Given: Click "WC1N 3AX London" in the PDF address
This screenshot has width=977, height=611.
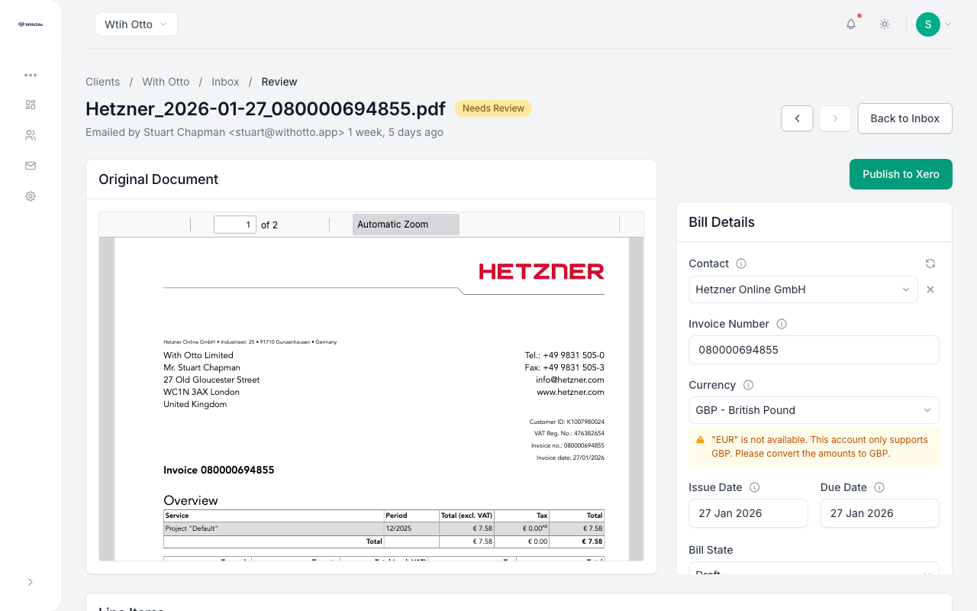Looking at the screenshot, I should pos(202,392).
